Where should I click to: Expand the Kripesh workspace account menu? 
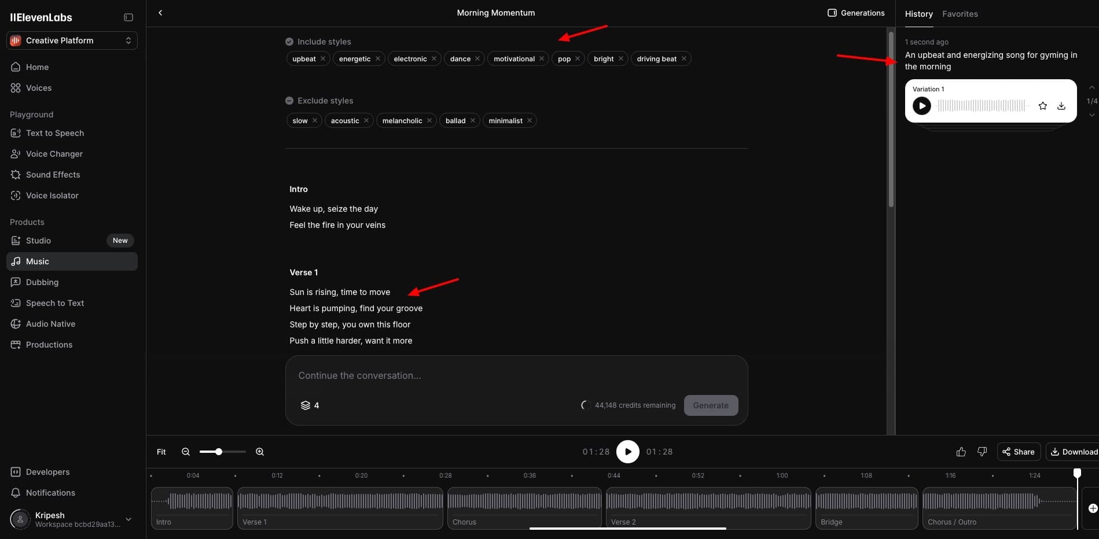point(128,519)
